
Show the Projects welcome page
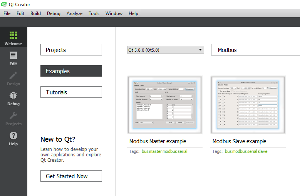coord(71,50)
